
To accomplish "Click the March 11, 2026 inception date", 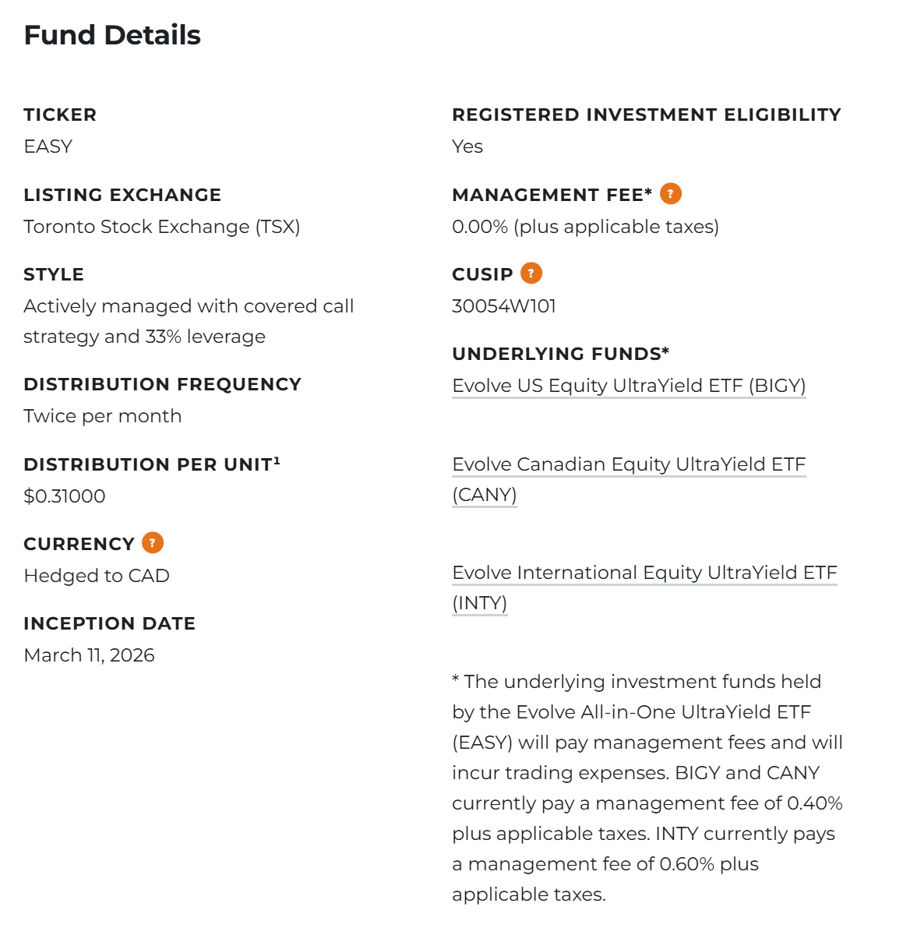I will click(90, 655).
